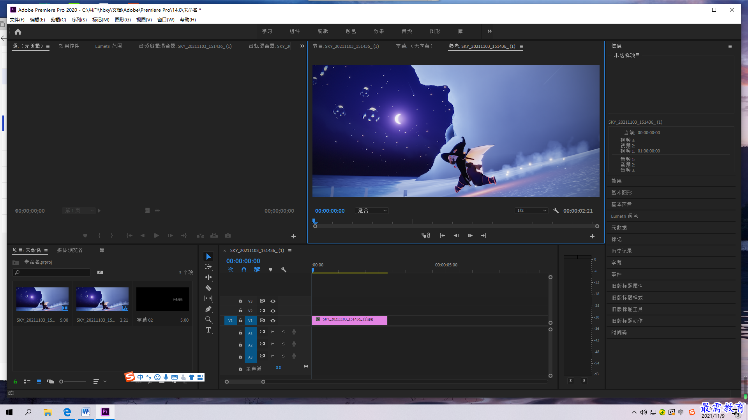Open program monitor settings wrench
This screenshot has height=420, width=748.
tap(556, 210)
